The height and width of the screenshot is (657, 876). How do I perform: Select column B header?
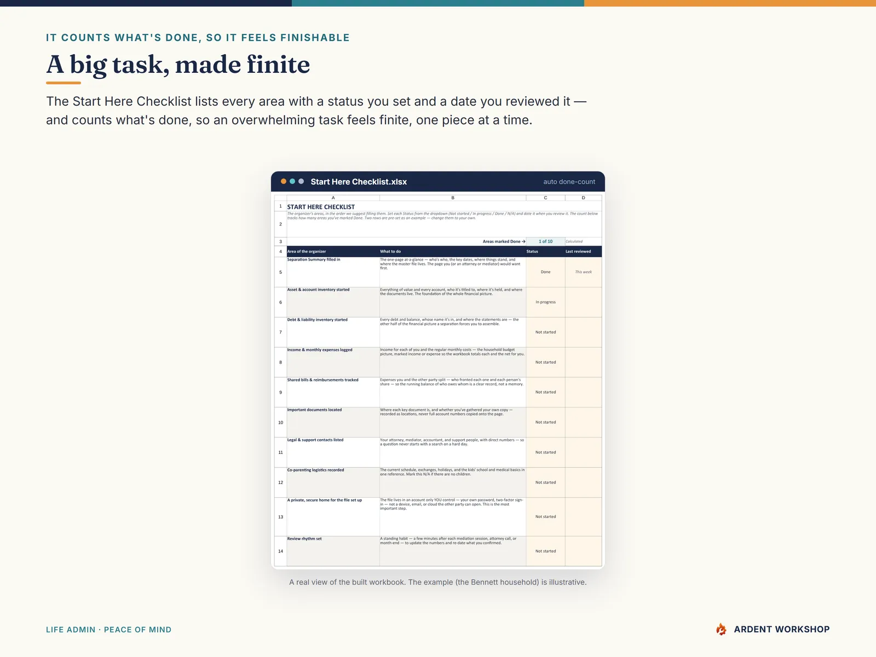[453, 198]
